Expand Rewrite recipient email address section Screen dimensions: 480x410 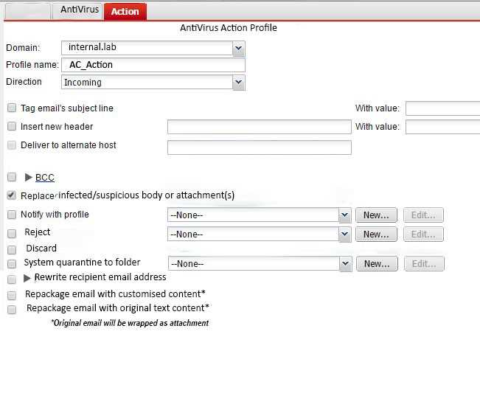(x=28, y=278)
